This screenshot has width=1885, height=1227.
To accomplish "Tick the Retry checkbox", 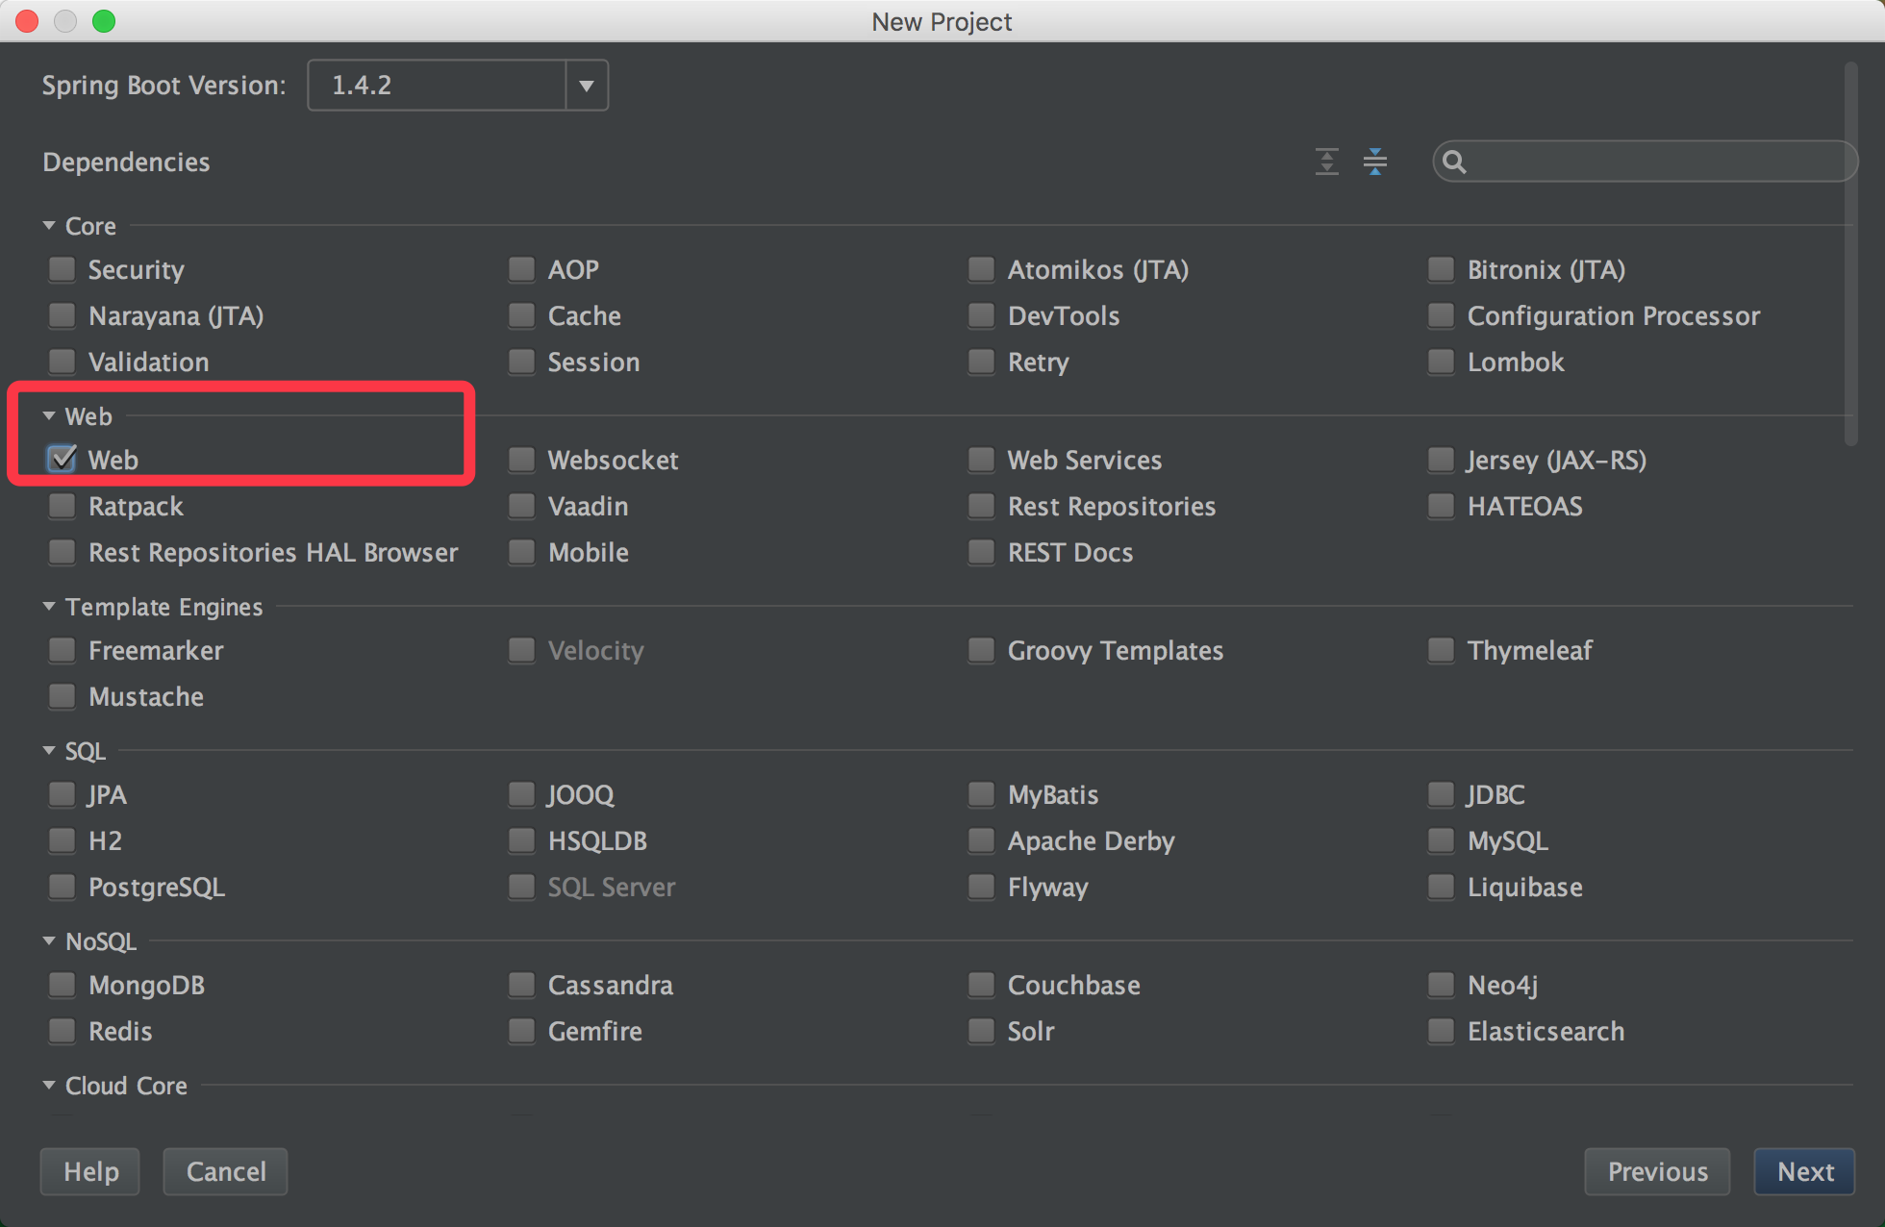I will click(982, 362).
